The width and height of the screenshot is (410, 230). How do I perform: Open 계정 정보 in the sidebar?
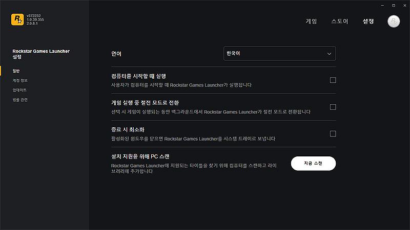click(x=20, y=80)
